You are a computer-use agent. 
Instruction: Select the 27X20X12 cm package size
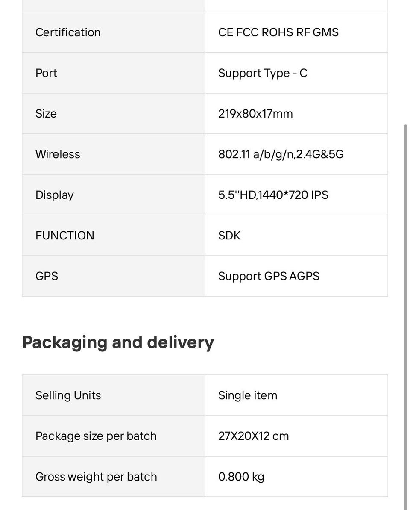click(x=253, y=436)
